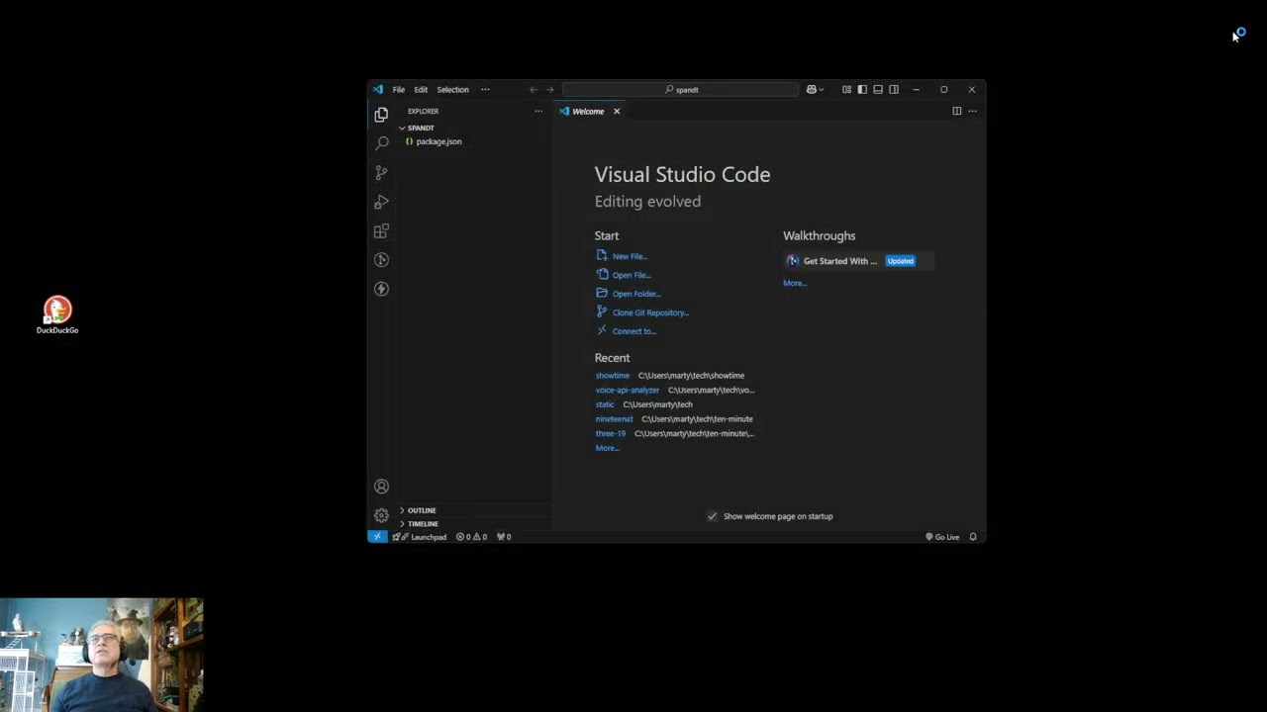Image resolution: width=1267 pixels, height=712 pixels.
Task: Open the lightning bolt activity bar icon
Action: click(381, 289)
